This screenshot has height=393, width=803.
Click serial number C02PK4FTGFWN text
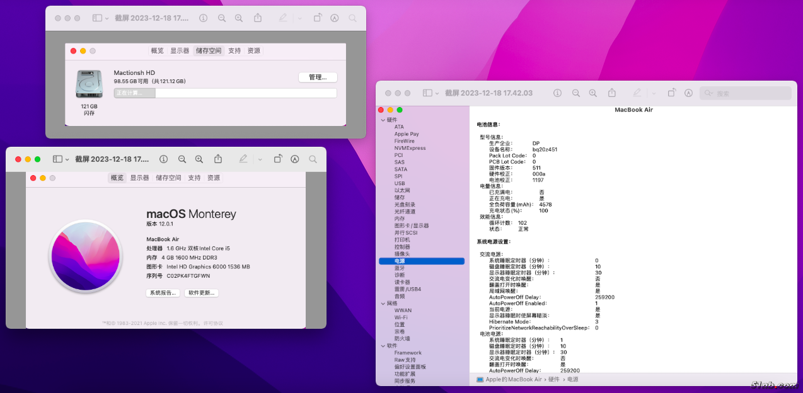(x=188, y=276)
